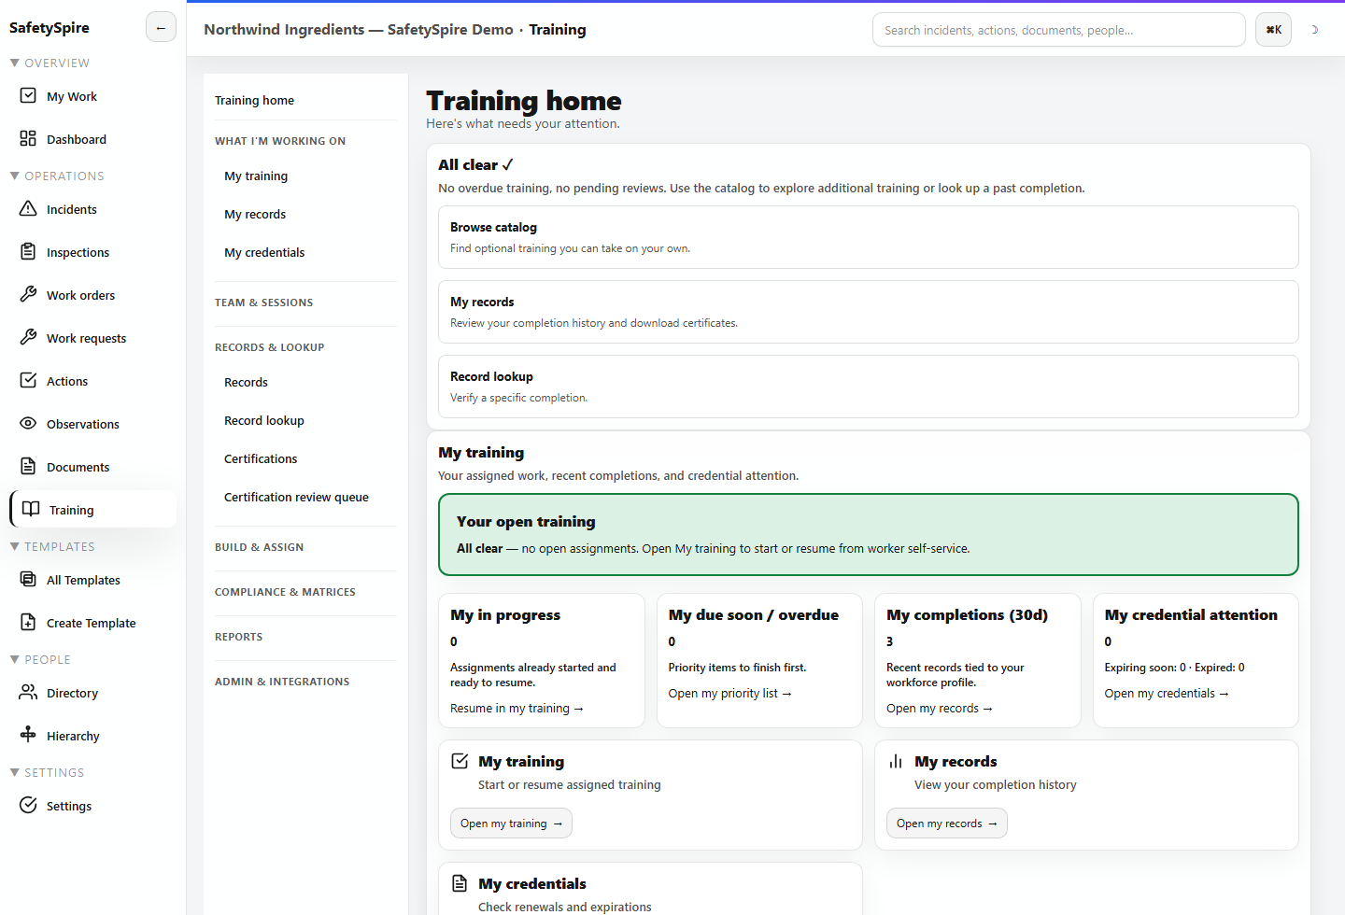Click the Create Template file-plus icon
1345x915 pixels.
28,622
